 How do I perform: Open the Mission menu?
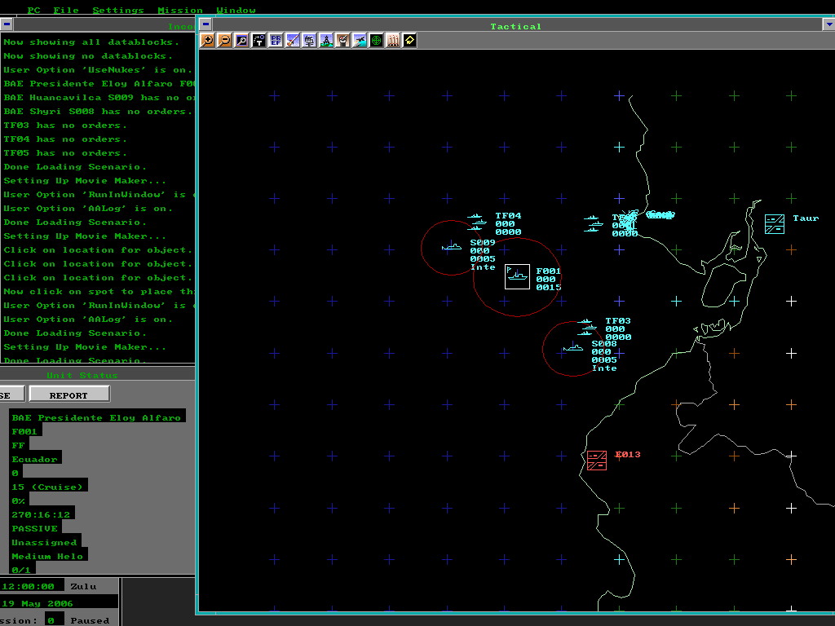click(x=179, y=10)
